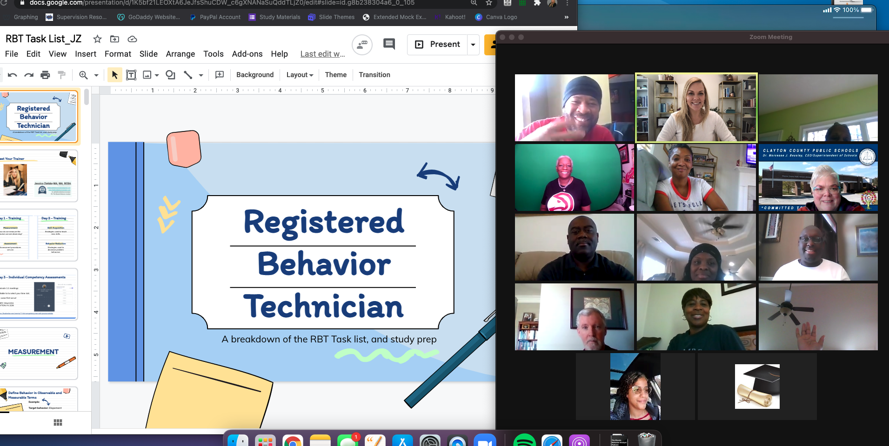Bookmark this page with star icon
Screen dimensions: 889x446
click(x=489, y=3)
